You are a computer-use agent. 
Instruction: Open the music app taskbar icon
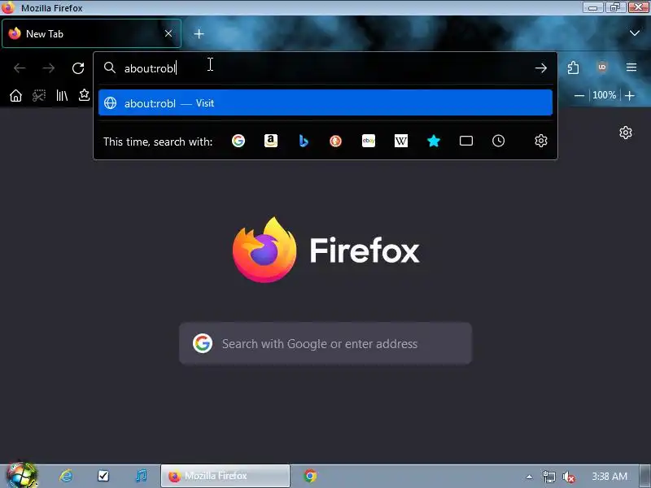tap(141, 476)
